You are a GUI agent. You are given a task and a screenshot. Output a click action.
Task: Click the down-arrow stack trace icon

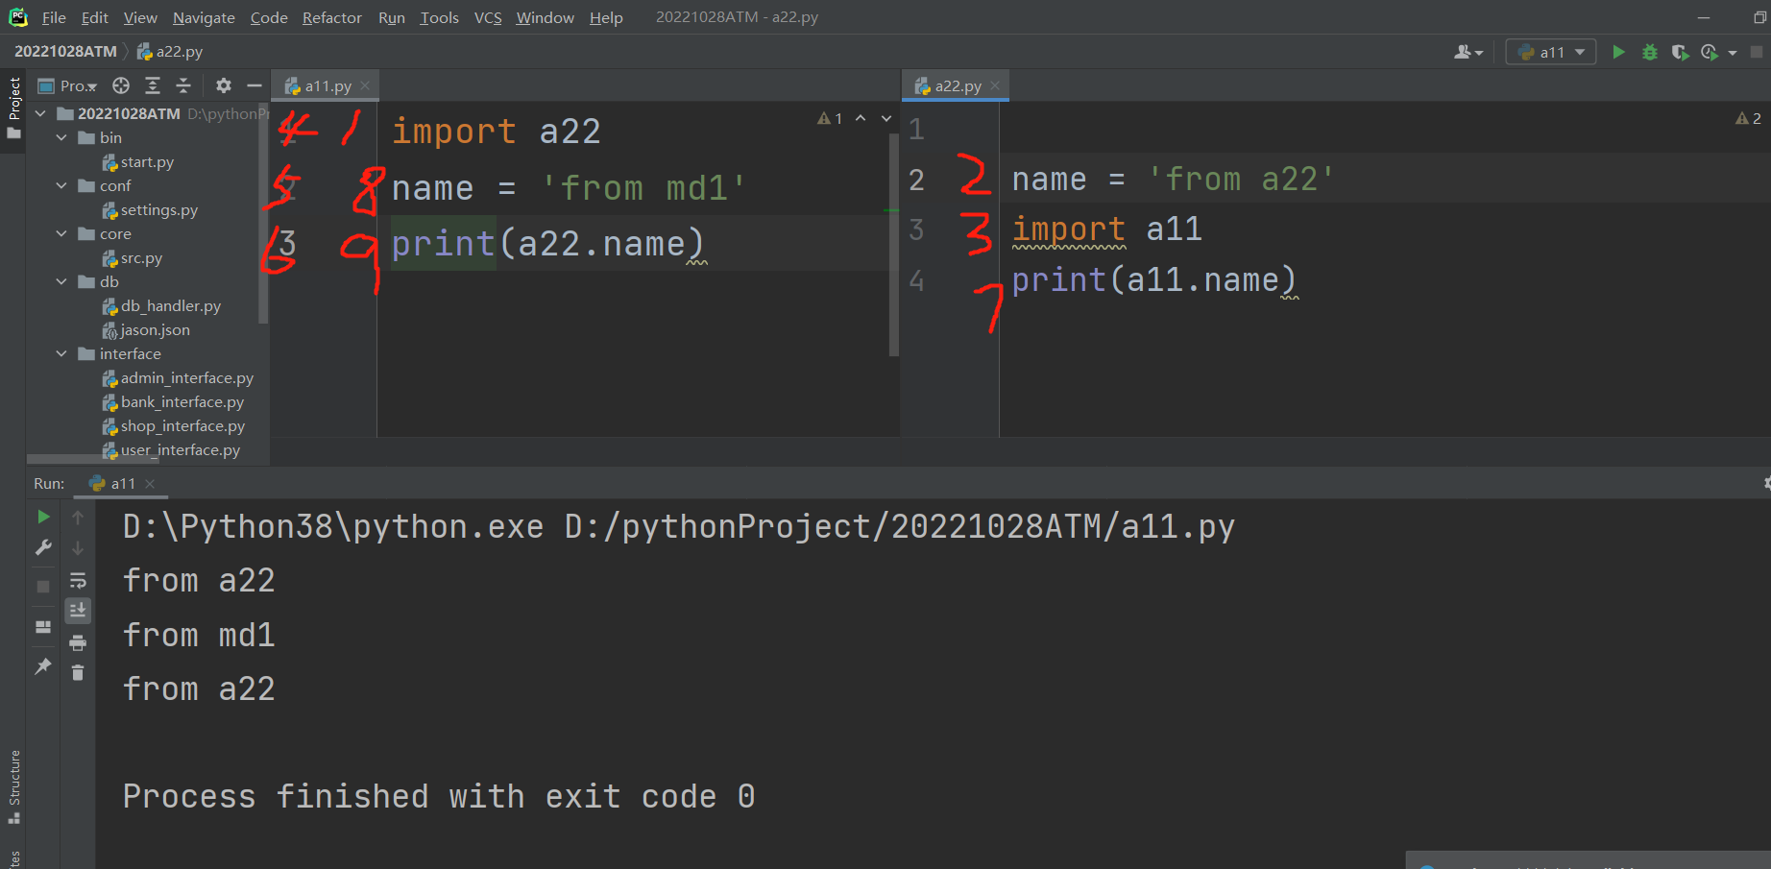pos(78,548)
